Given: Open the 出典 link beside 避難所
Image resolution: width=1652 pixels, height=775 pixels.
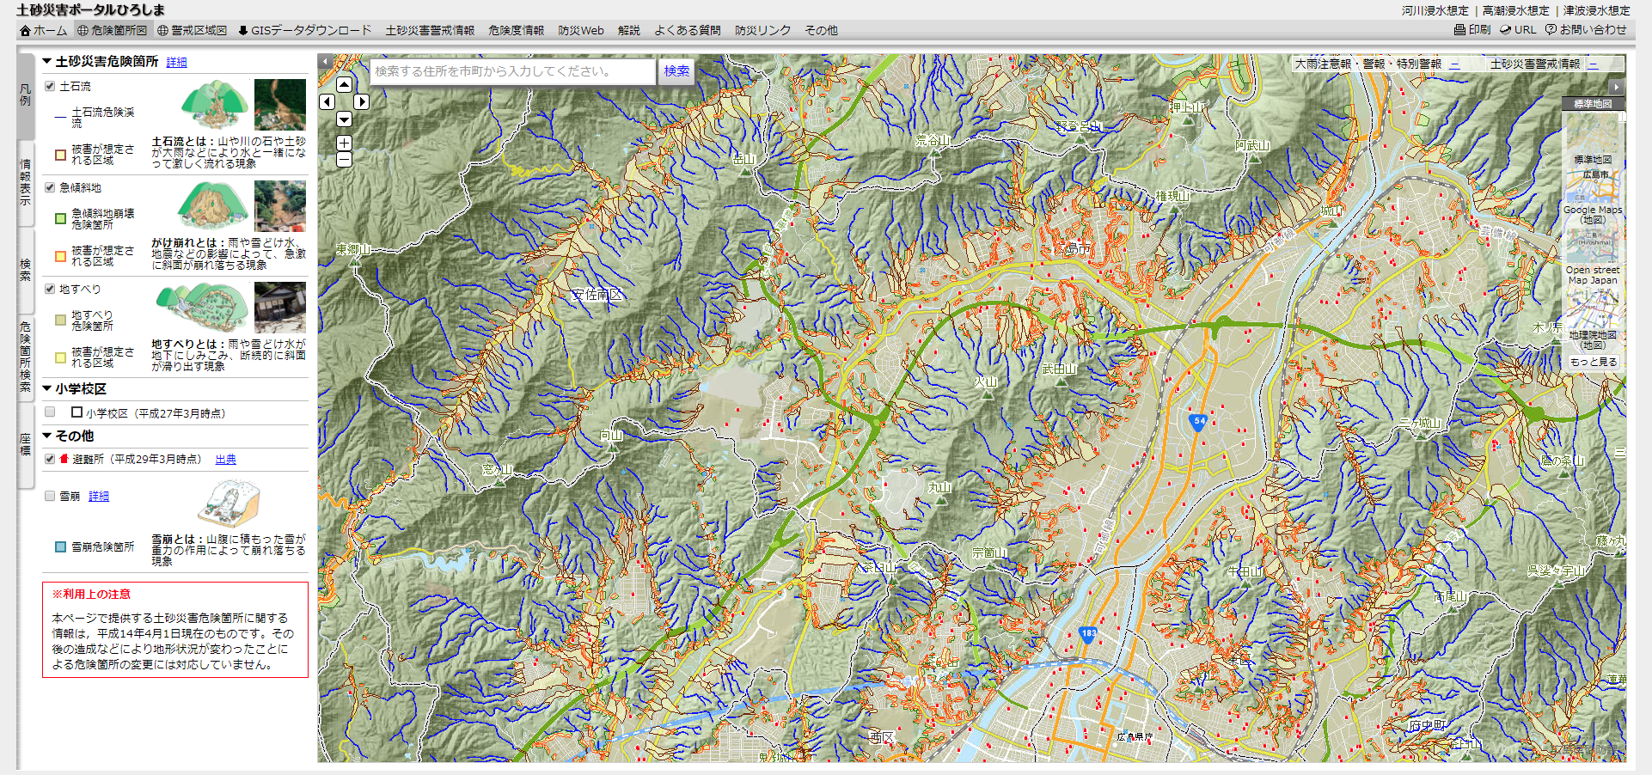Looking at the screenshot, I should click(x=225, y=460).
